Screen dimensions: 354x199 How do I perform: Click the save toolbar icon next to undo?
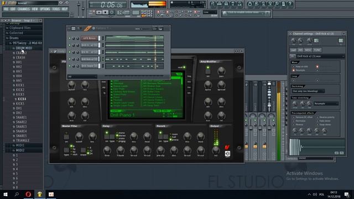pos(257,4)
